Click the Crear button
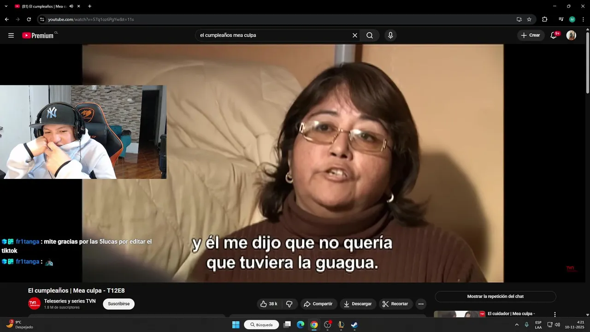The width and height of the screenshot is (590, 332). [530, 36]
